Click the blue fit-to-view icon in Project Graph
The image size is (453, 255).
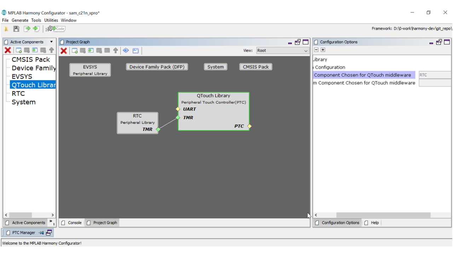pyautogui.click(x=126, y=51)
